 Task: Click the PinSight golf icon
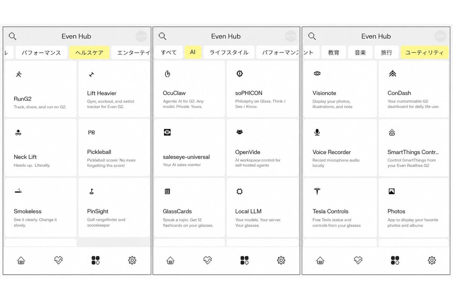click(x=91, y=191)
